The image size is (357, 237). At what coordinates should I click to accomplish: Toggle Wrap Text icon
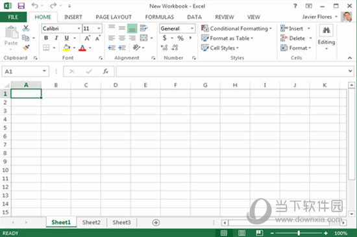(144, 28)
